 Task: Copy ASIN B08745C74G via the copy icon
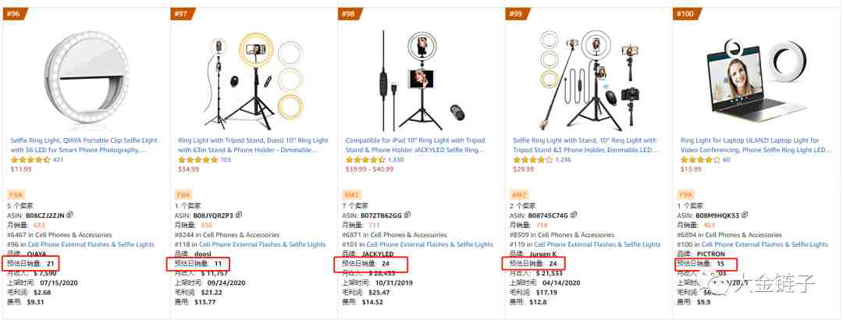(574, 215)
